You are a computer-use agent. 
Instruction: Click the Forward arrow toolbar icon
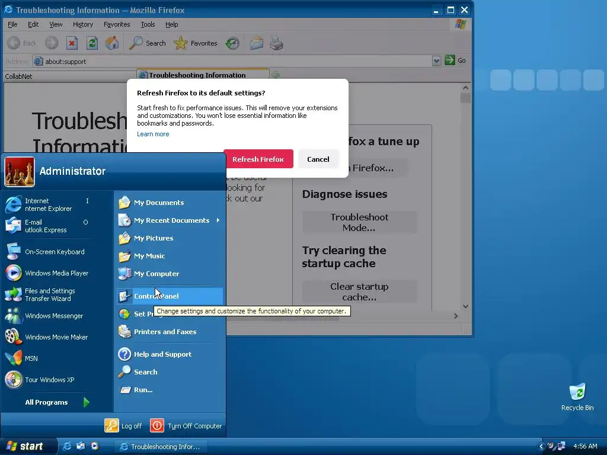pyautogui.click(x=52, y=43)
